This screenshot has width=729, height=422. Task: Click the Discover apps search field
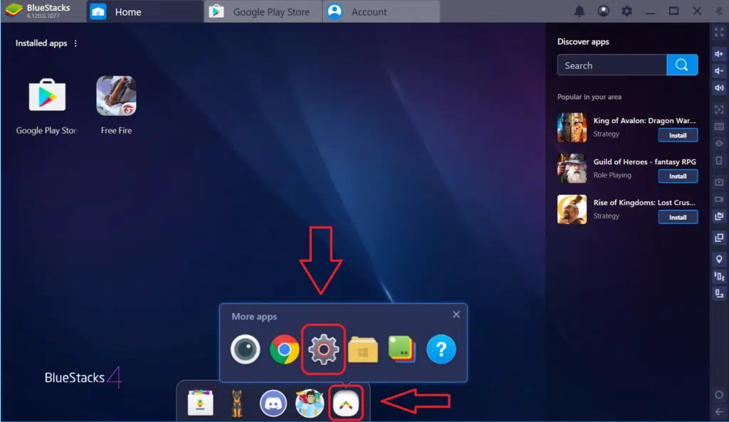point(612,65)
